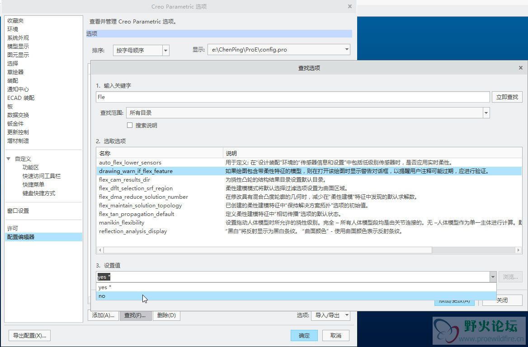Select auto_flex_lower_sensors option row
The height and width of the screenshot is (347, 528).
pos(309,163)
